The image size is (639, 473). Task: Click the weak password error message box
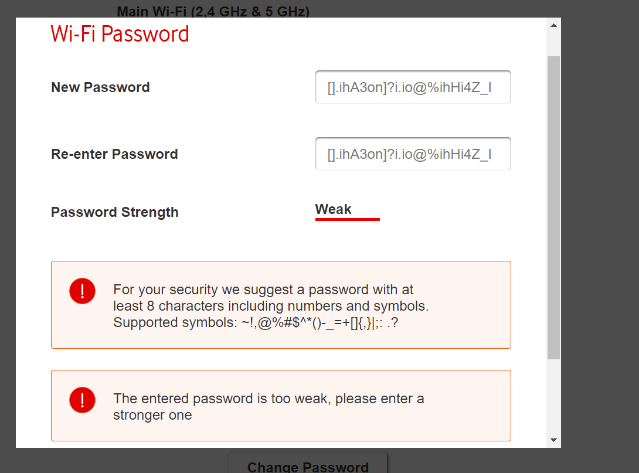click(x=281, y=406)
